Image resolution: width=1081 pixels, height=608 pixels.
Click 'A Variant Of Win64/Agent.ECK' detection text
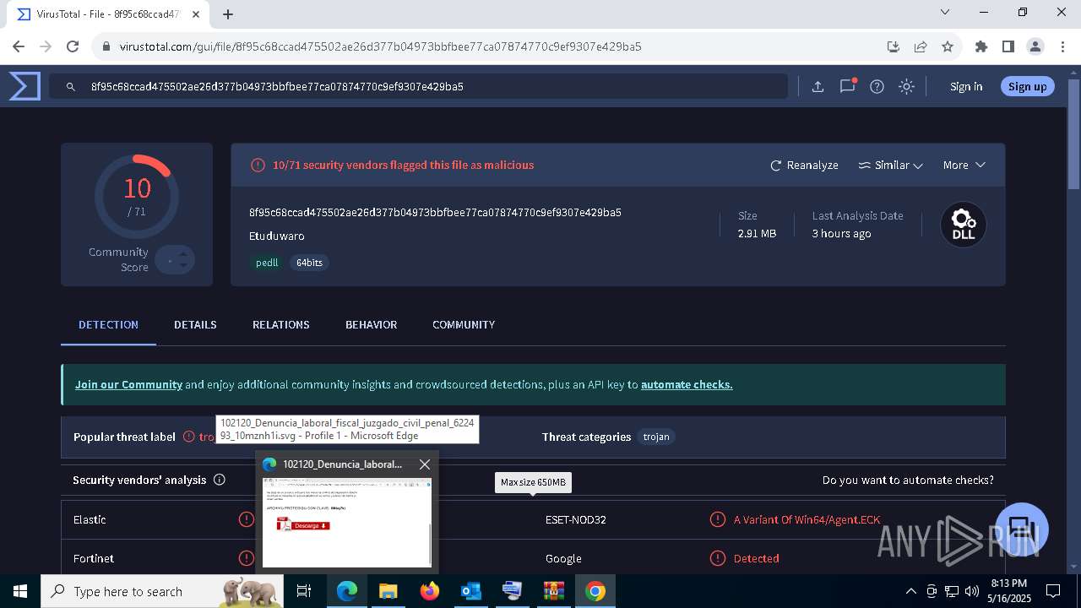[807, 519]
